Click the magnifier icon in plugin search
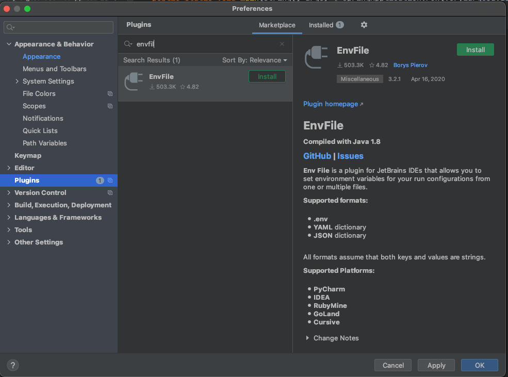Viewport: 508px width, 377px height. (128, 44)
